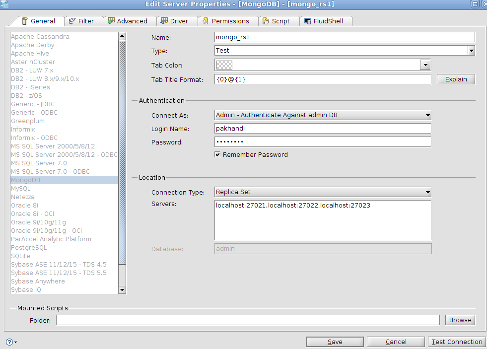Select PostgreSQL in server list
487x349 pixels.
coord(65,248)
